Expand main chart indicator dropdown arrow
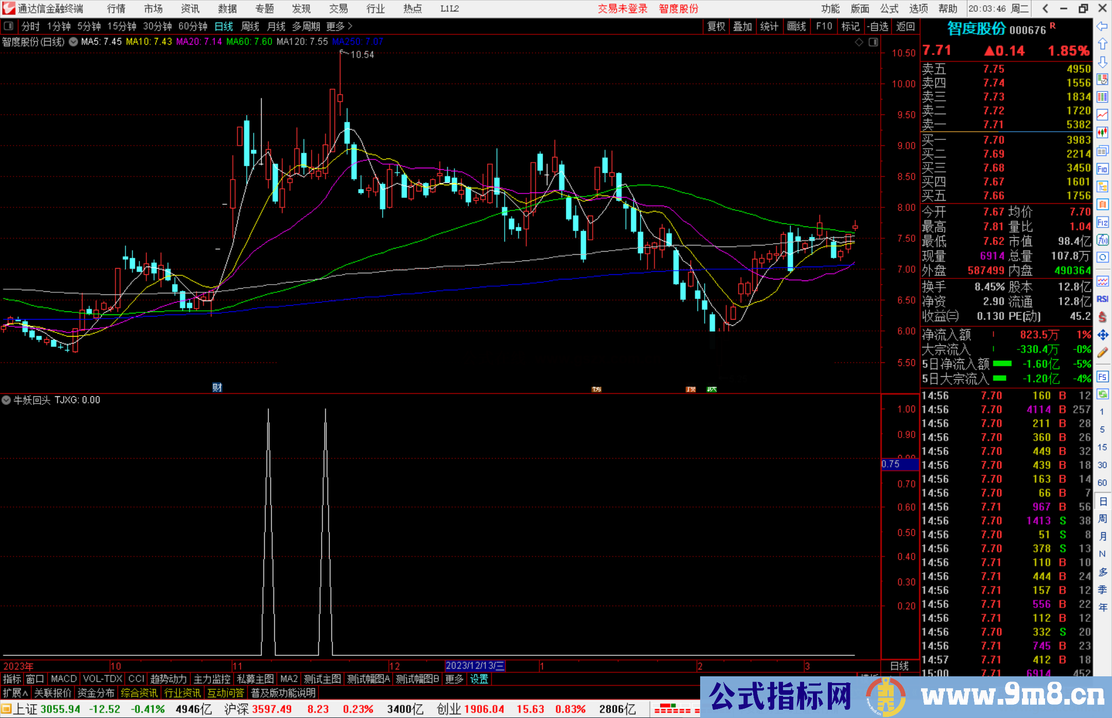 point(74,42)
